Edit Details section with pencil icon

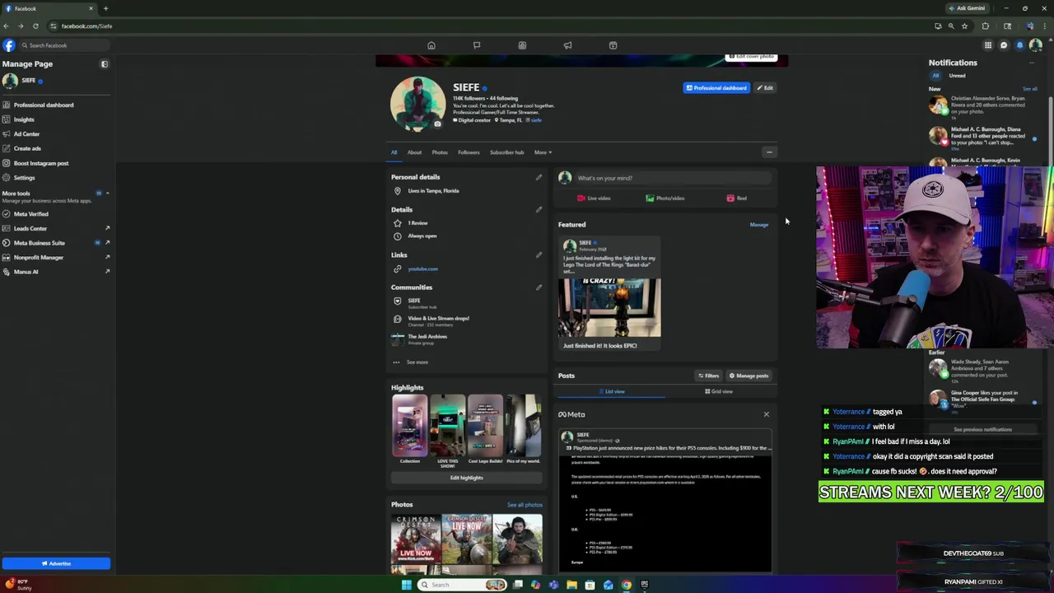539,209
